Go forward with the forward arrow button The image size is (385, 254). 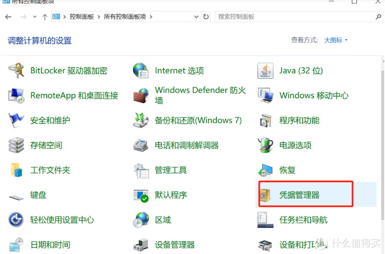pyautogui.click(x=23, y=17)
